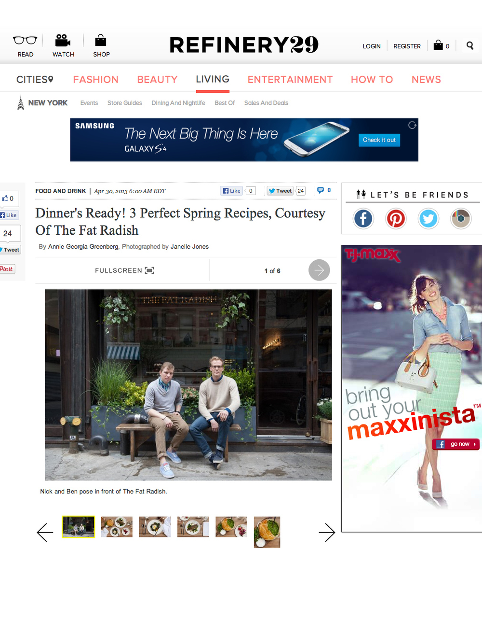This screenshot has width=482, height=621.
Task: Open the Instagram round icon
Action: pyautogui.click(x=461, y=219)
